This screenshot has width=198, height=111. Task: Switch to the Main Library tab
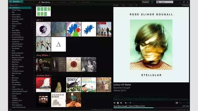coord(44,2)
